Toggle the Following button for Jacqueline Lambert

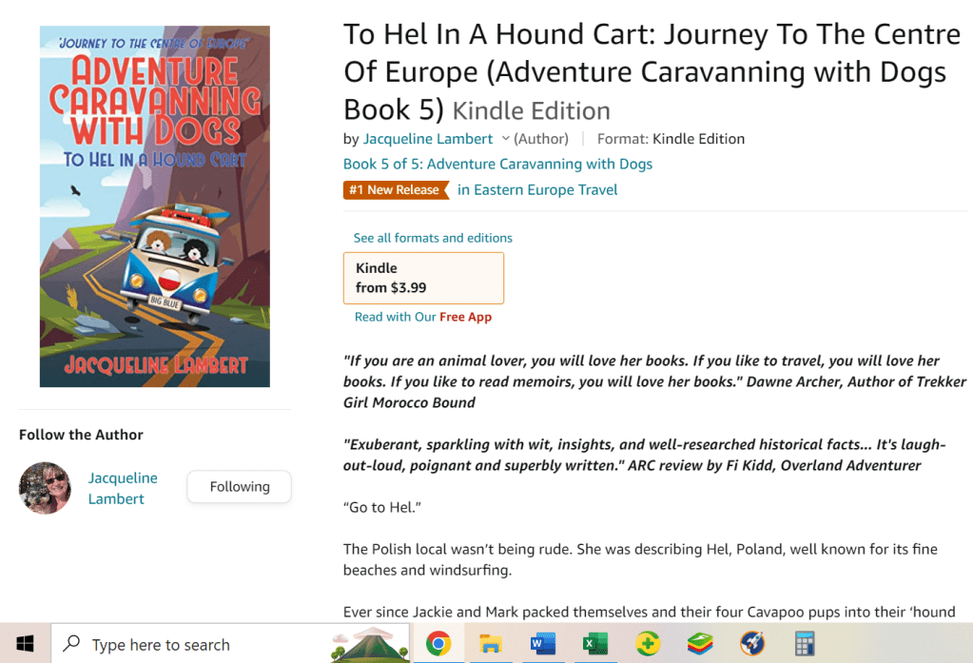click(x=239, y=486)
